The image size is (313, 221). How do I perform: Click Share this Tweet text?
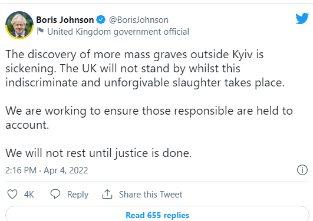pos(150,195)
